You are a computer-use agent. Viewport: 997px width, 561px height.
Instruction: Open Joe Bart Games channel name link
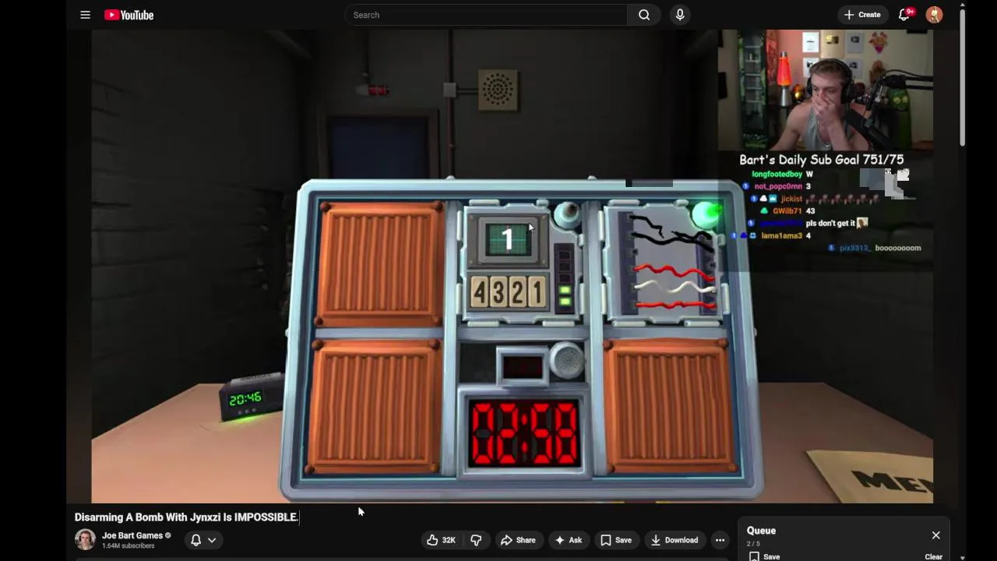pos(132,535)
